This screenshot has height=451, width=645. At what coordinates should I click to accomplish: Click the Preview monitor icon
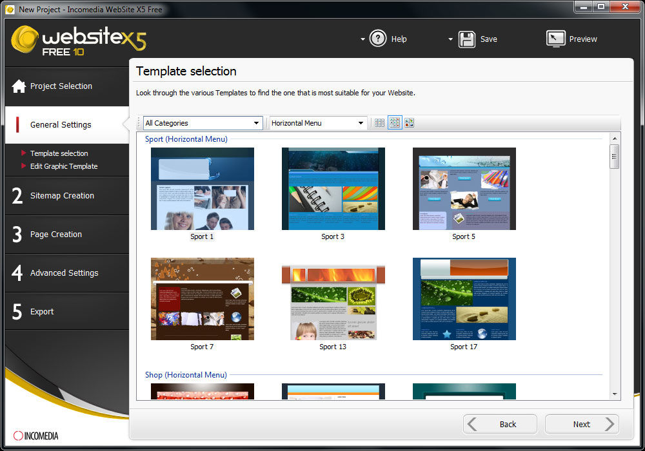click(x=555, y=39)
